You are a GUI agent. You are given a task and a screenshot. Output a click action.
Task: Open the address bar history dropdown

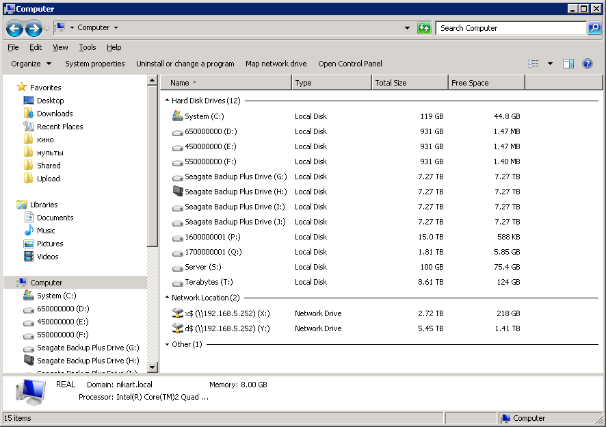click(x=407, y=28)
